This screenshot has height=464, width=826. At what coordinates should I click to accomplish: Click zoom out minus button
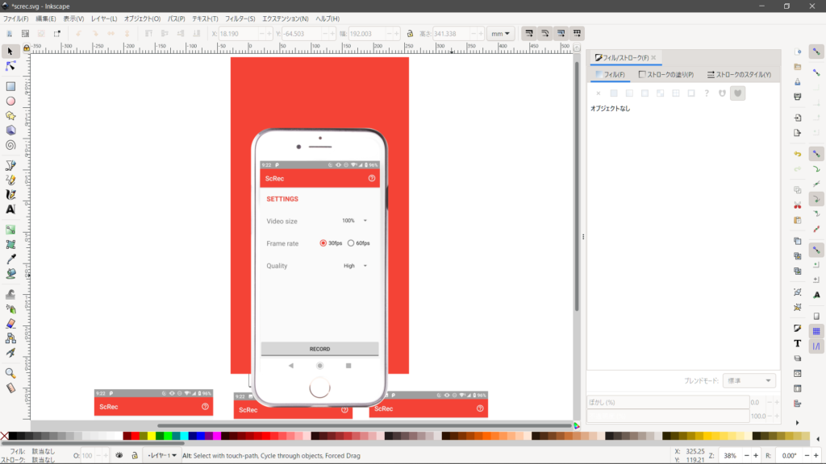[x=746, y=456]
